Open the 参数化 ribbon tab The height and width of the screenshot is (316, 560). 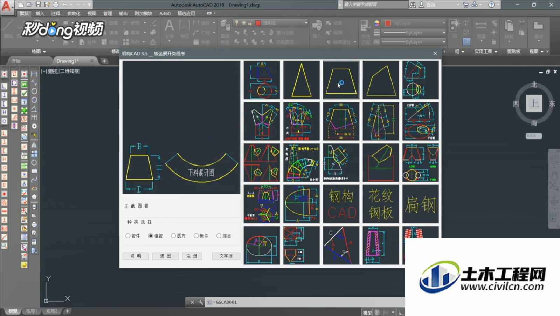[74, 13]
